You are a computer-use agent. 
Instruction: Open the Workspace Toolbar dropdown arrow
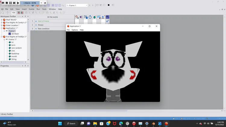[x=23, y=17]
